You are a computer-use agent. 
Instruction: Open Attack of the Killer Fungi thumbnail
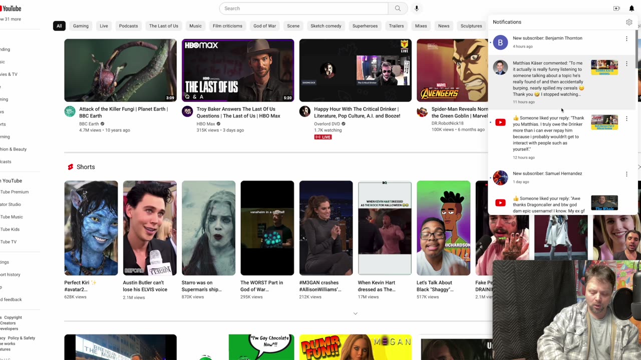[x=120, y=70]
